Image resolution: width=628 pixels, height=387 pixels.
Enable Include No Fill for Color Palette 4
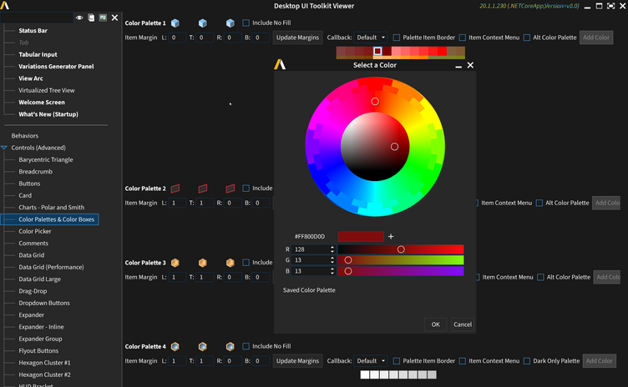pos(246,346)
